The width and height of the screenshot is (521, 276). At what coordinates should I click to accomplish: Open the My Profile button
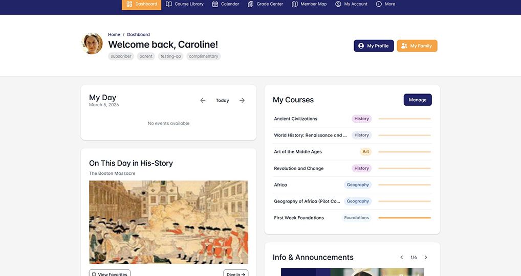click(374, 46)
